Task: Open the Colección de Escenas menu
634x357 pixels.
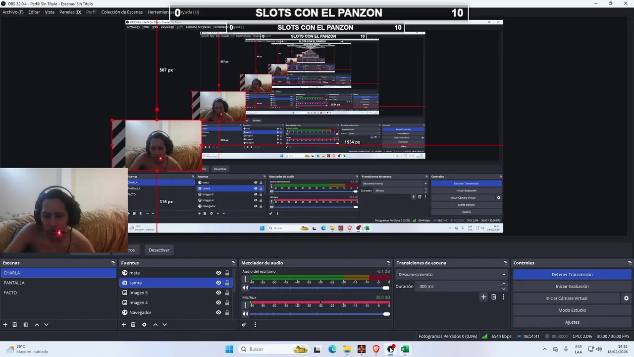Action: coord(122,12)
